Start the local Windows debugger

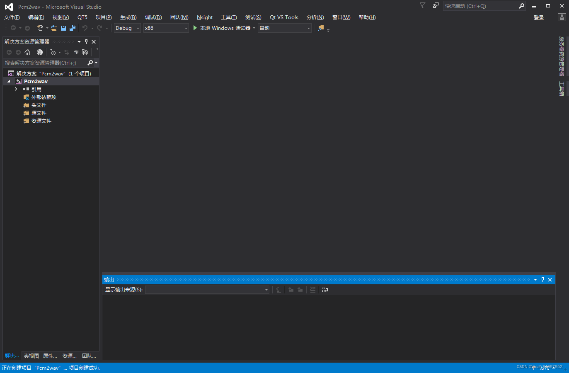coord(222,28)
